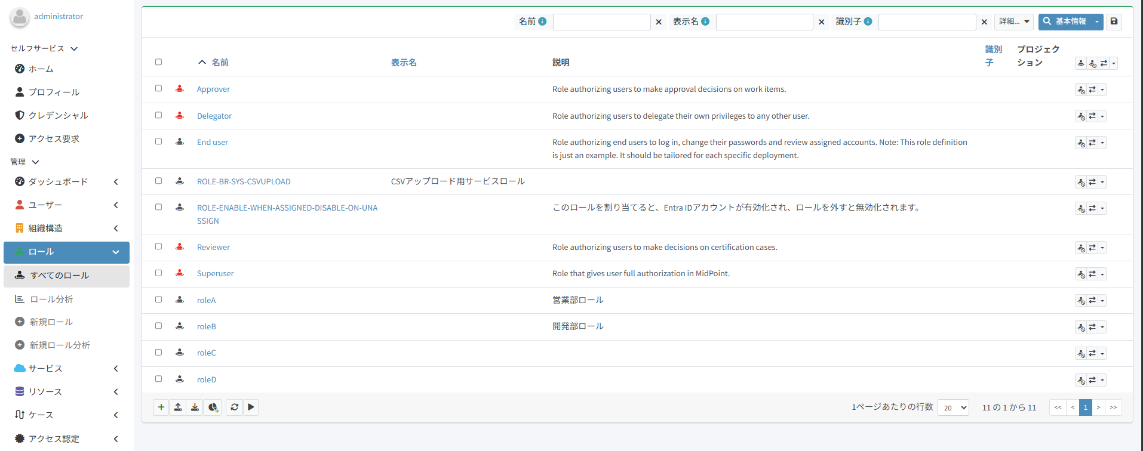Check the Superuser row checkbox
1143x451 pixels.
[x=158, y=273]
